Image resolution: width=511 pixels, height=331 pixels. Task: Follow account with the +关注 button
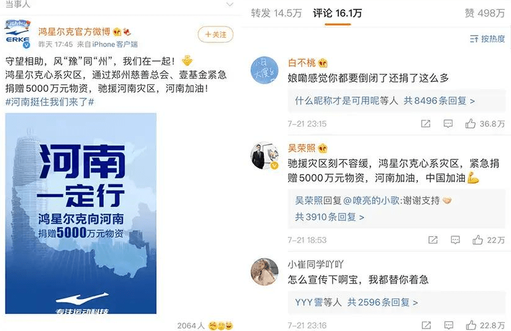pos(215,34)
